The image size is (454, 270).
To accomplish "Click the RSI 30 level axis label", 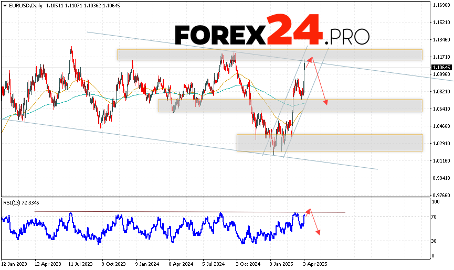I will pyautogui.click(x=435, y=241).
